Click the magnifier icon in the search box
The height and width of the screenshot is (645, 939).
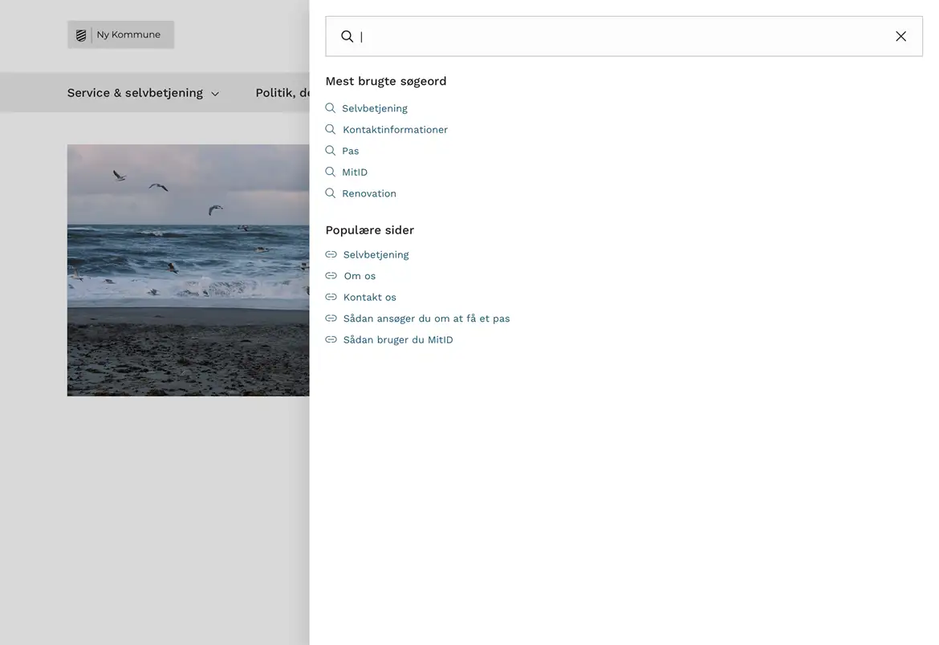[x=347, y=37]
